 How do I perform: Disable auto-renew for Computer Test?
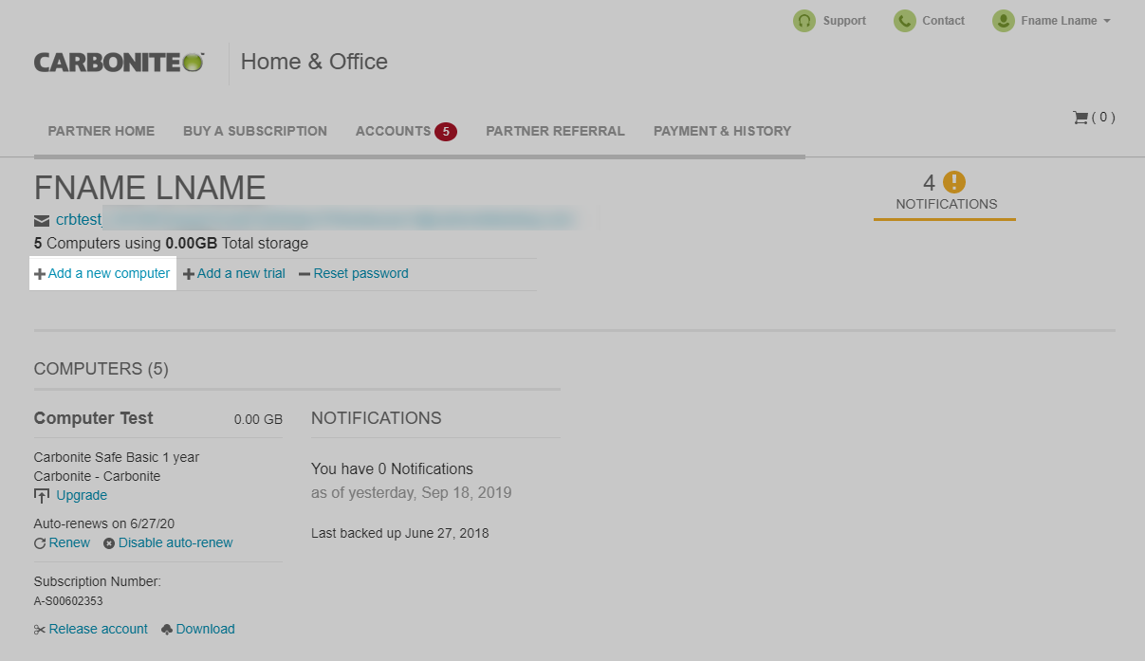pyautogui.click(x=175, y=542)
